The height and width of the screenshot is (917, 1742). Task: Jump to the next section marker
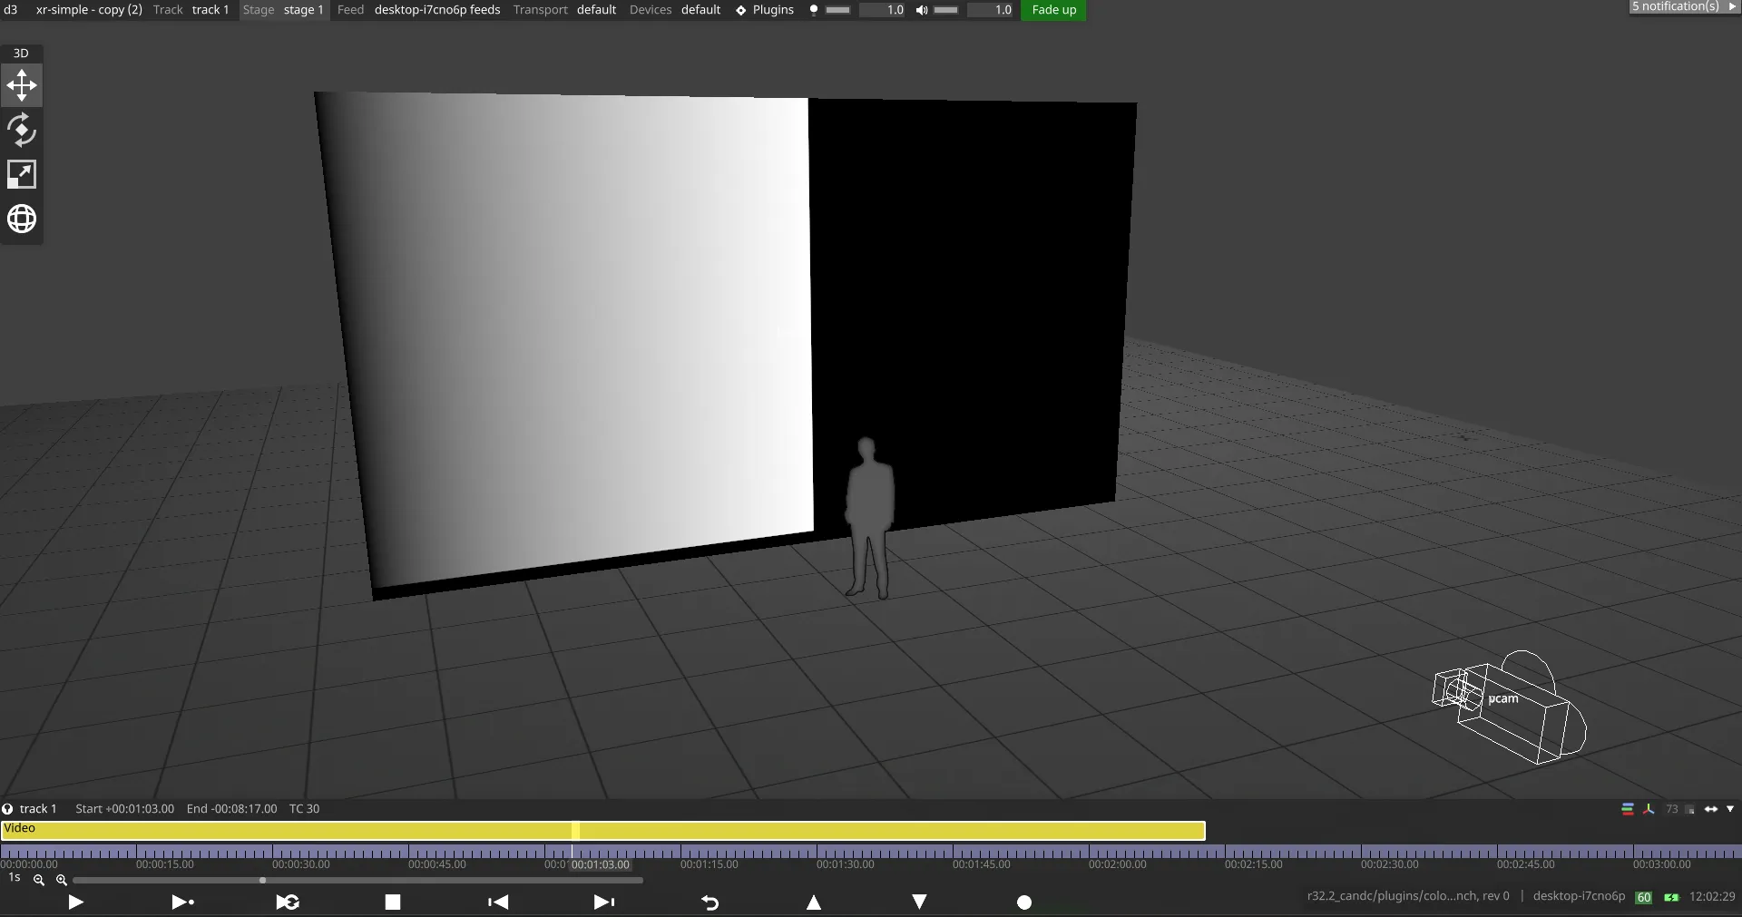[x=603, y=902]
